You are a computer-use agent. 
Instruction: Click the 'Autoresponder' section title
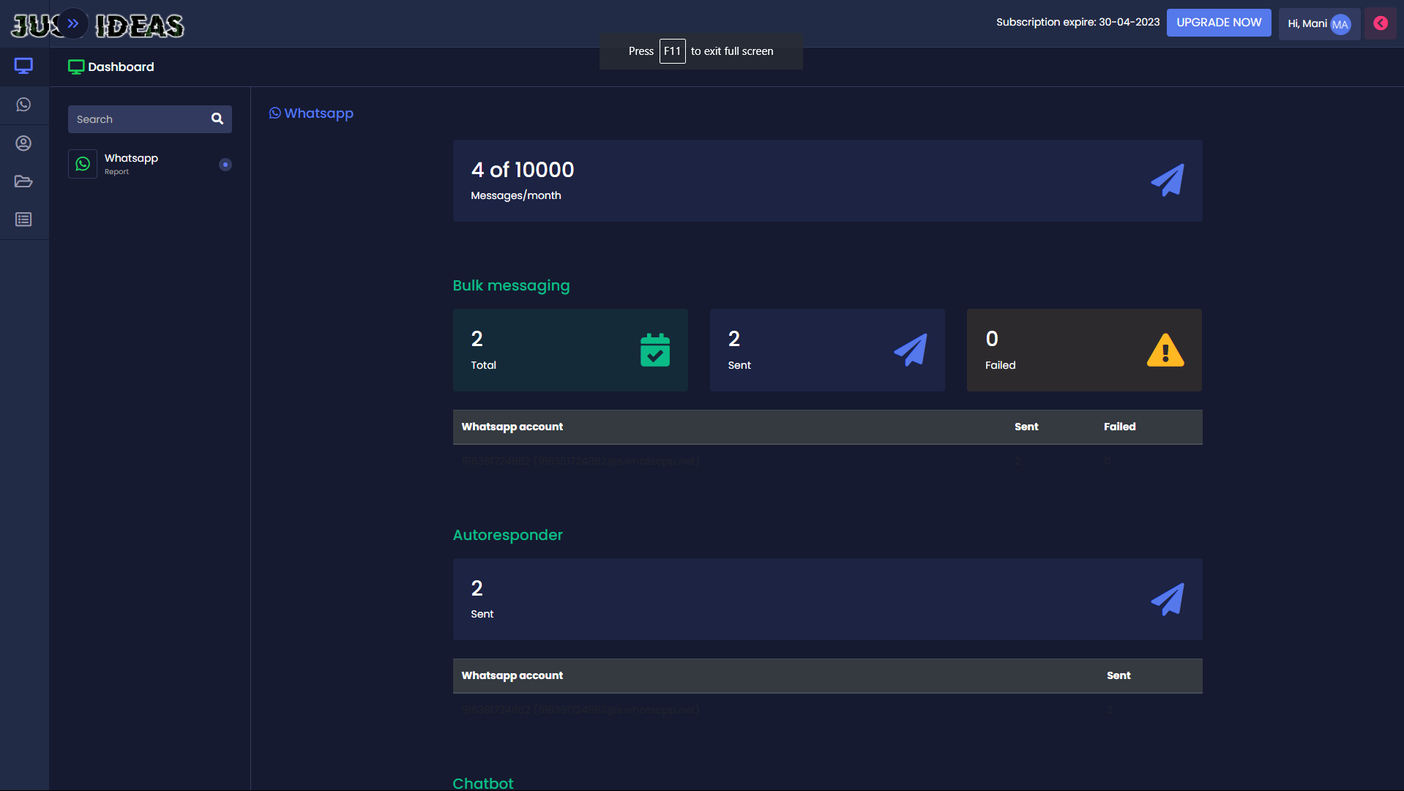[x=507, y=535]
